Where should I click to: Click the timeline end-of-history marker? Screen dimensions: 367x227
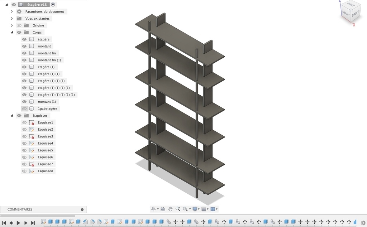pos(355,222)
